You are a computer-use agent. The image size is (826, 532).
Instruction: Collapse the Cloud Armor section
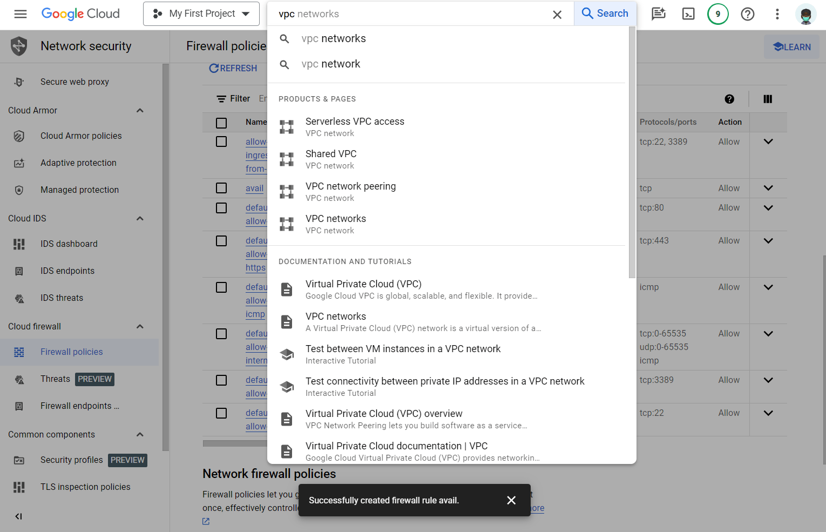[140, 111]
